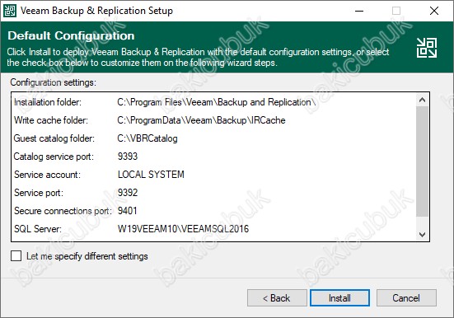Click the C:\VBRCatalog value
The height and width of the screenshot is (318, 454).
tap(147, 138)
